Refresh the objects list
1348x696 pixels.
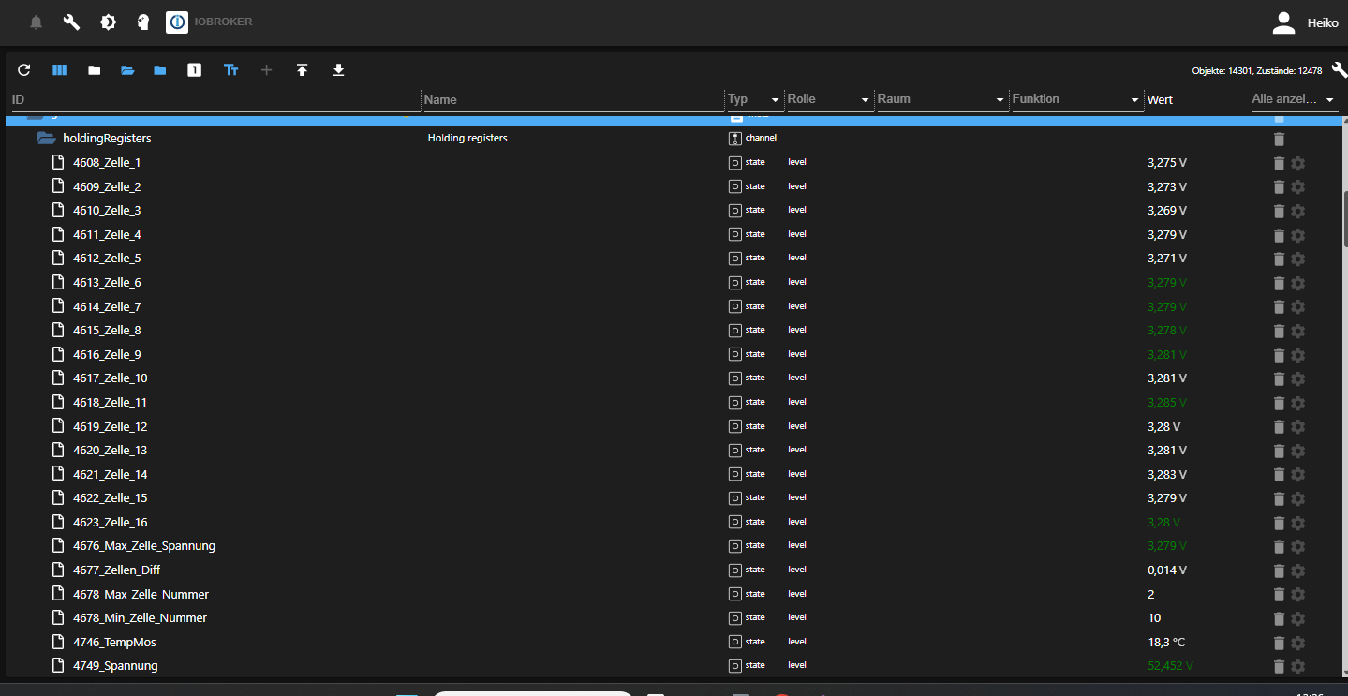click(23, 69)
